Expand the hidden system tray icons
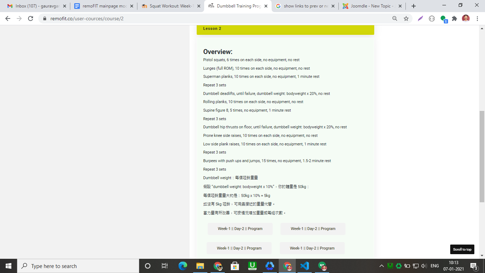 (x=382, y=266)
